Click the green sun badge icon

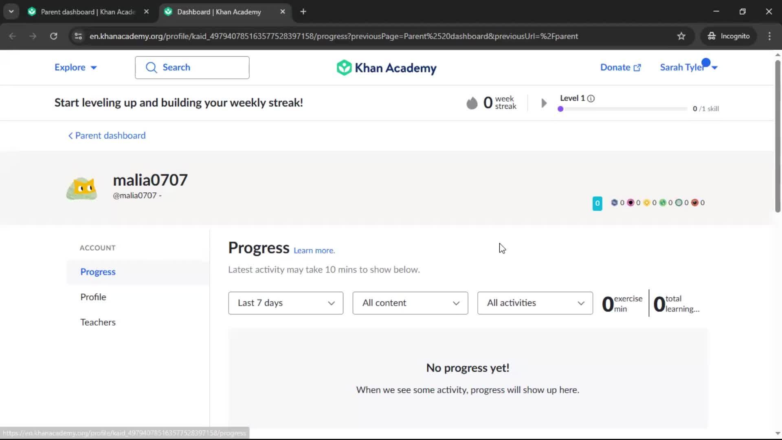(x=663, y=202)
